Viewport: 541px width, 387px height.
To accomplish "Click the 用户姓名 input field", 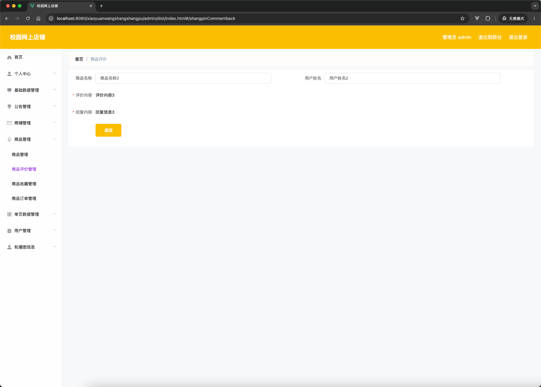I will [x=413, y=78].
